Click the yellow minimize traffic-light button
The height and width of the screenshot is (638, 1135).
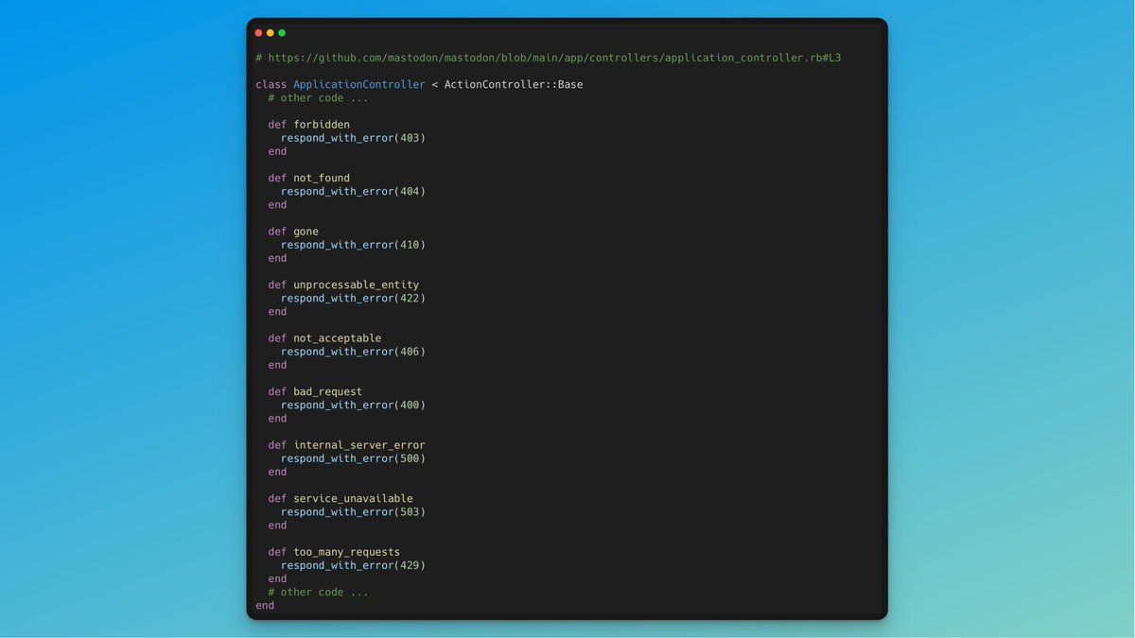point(270,31)
